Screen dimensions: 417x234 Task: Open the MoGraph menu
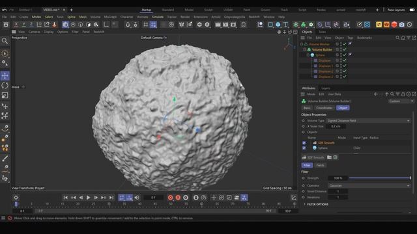(x=110, y=17)
